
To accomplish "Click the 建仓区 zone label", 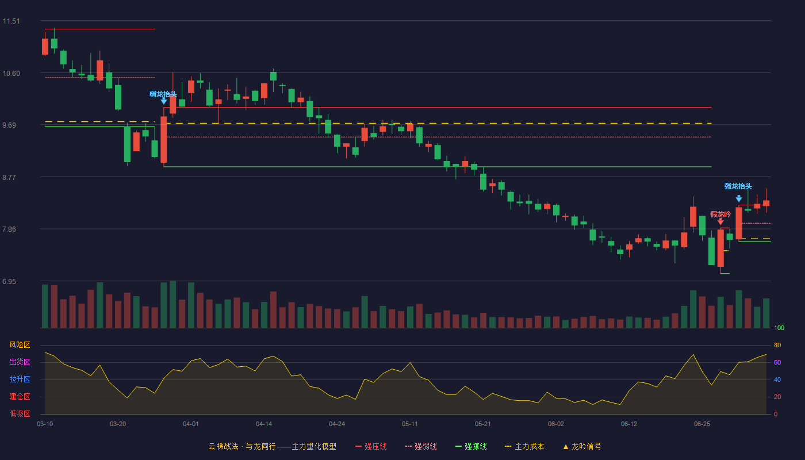I will tap(20, 397).
